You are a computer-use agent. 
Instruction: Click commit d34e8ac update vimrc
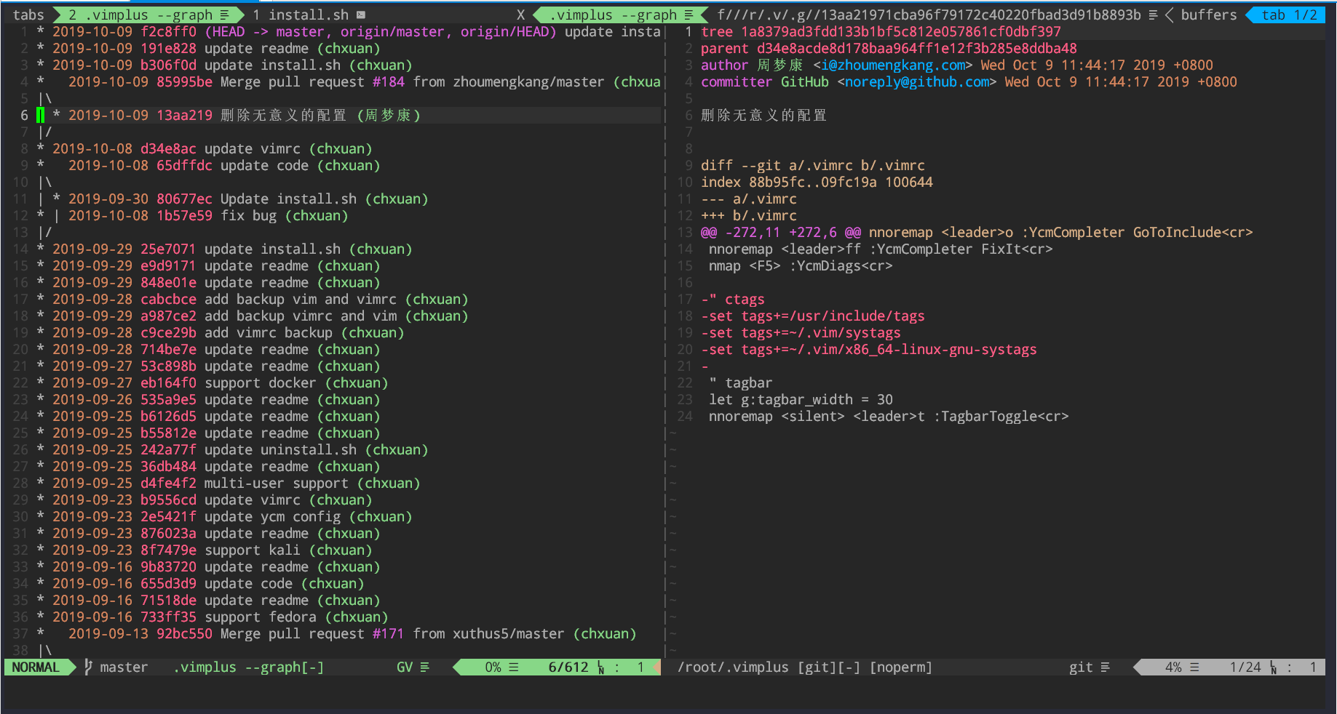(x=212, y=149)
